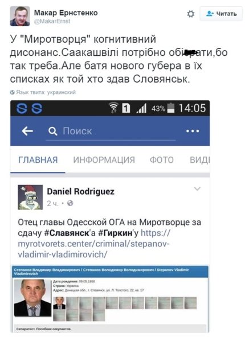Click the #Гиркин hashtag
The width and height of the screenshot is (245, 337).
click(x=116, y=233)
